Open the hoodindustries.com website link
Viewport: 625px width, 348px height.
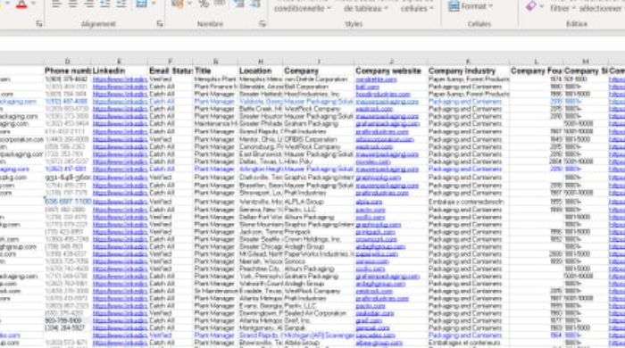[x=383, y=95]
